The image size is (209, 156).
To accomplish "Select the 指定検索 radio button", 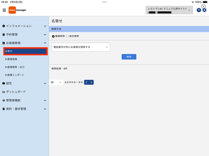I will coord(67,36).
